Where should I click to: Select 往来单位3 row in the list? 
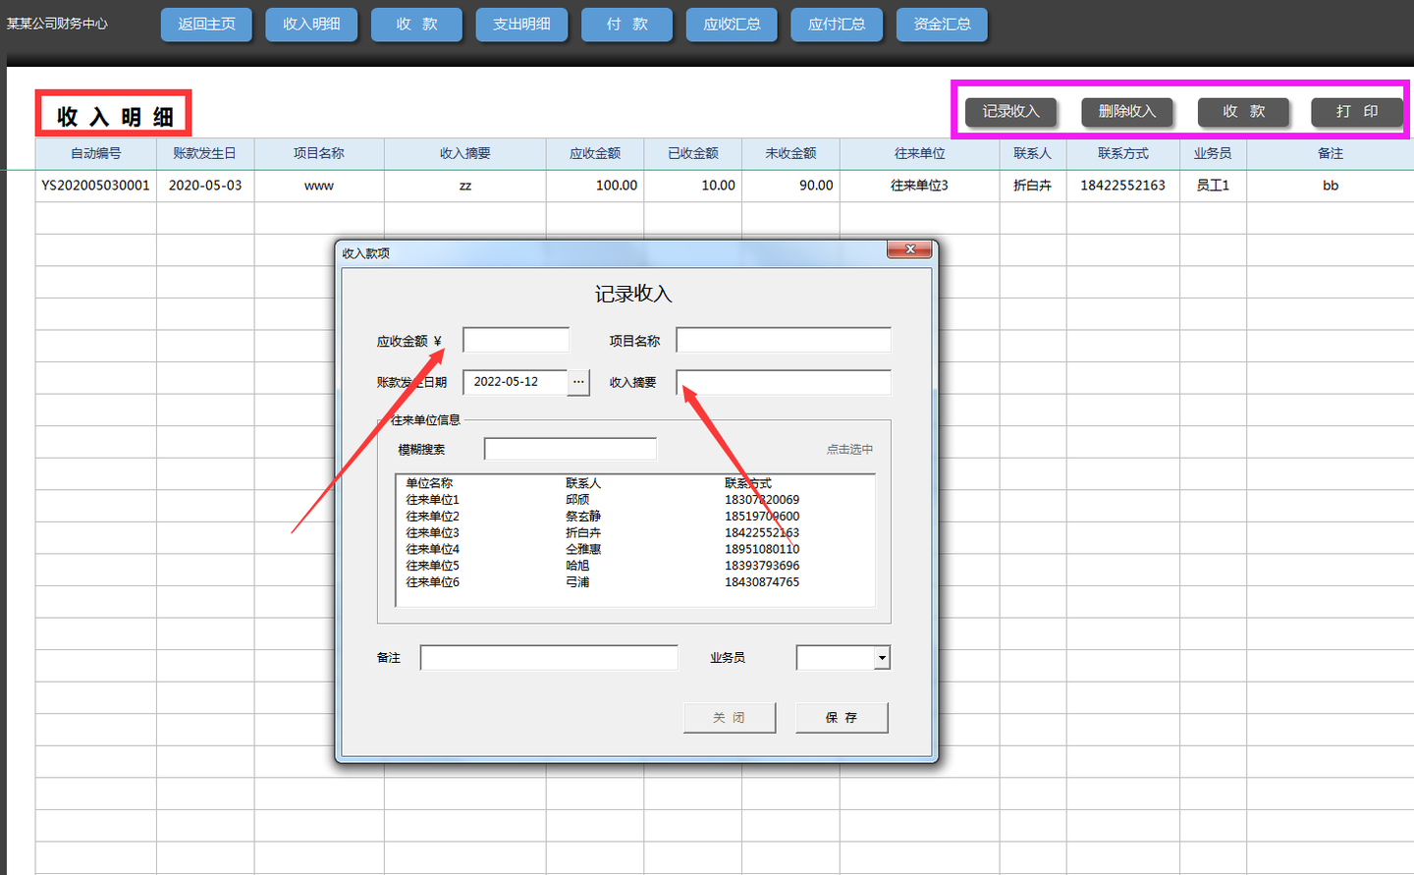point(634,533)
